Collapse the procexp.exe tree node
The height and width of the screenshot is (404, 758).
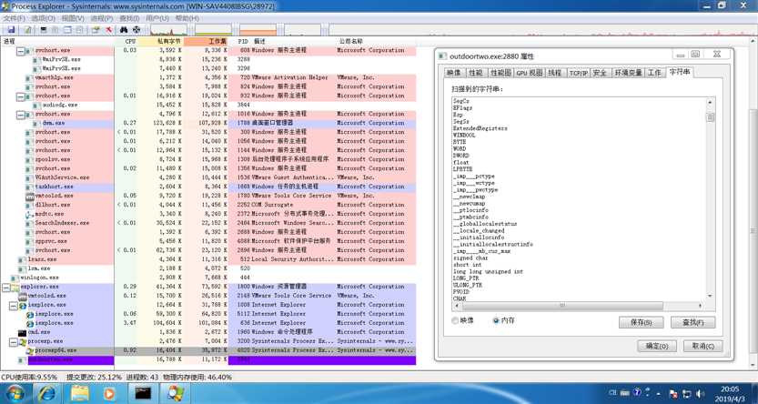click(x=14, y=341)
